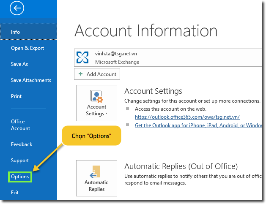The height and width of the screenshot is (204, 266).
Task: Open the Feedback section
Action: click(x=22, y=144)
